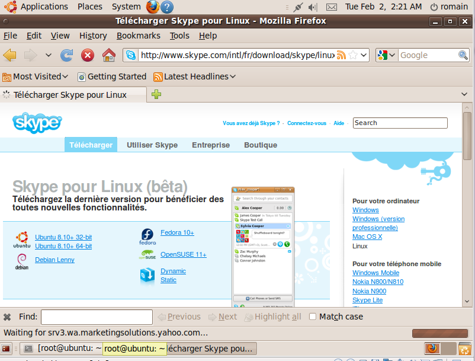Open the View menu

(x=60, y=36)
